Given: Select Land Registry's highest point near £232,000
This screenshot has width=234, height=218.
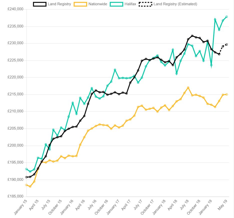Looking at the screenshot, I should click(192, 36).
